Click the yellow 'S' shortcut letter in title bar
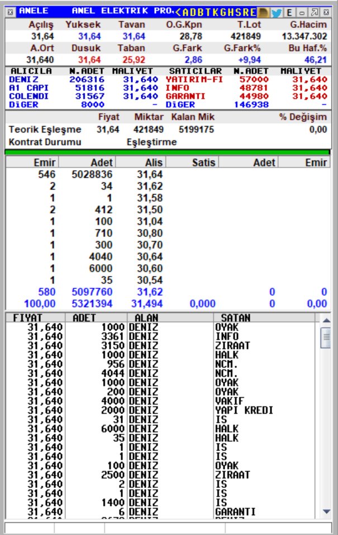 tap(237, 13)
